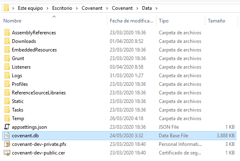Click the EmbeddedResources folder icon
This screenshot has width=240, height=161.
7,49
